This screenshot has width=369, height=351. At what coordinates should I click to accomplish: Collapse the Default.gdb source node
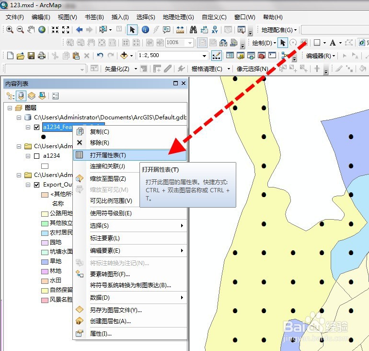19,117
